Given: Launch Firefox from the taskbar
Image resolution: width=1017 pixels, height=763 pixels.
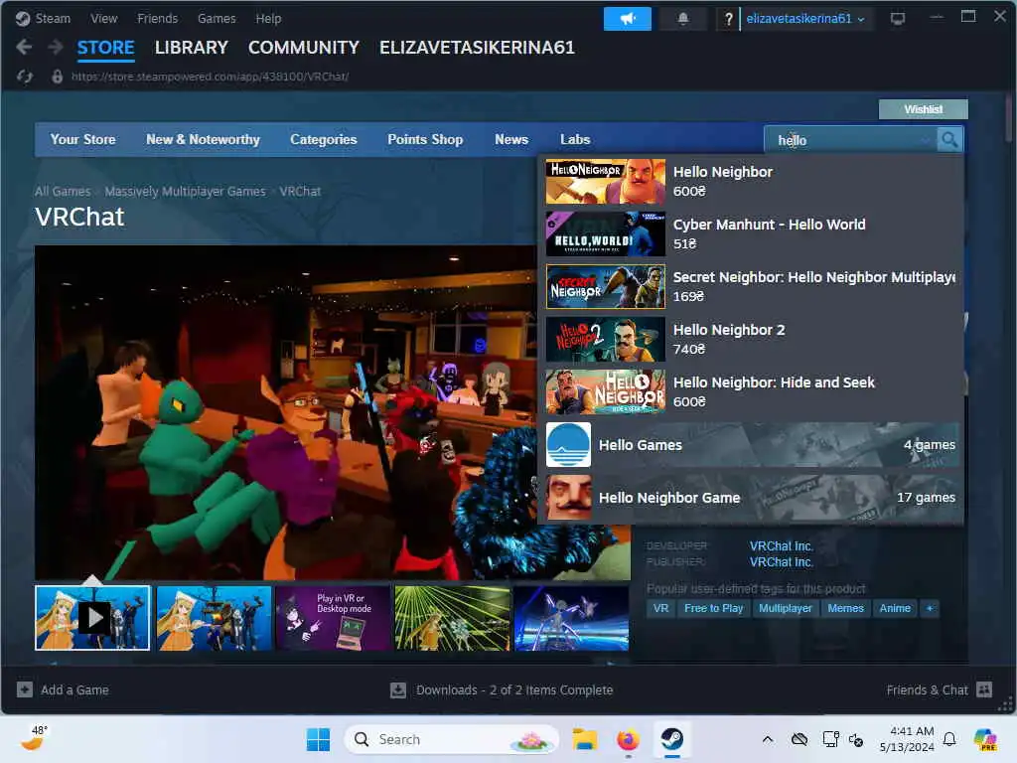Looking at the screenshot, I should pyautogui.click(x=628, y=739).
